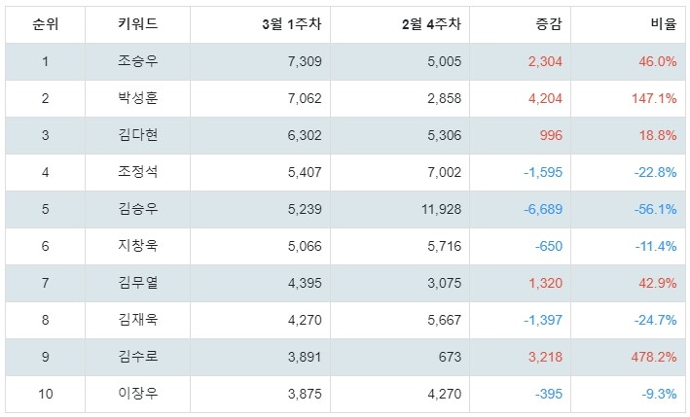Click the 비율 column header
Viewport: 690px width, 417px height.
click(664, 23)
